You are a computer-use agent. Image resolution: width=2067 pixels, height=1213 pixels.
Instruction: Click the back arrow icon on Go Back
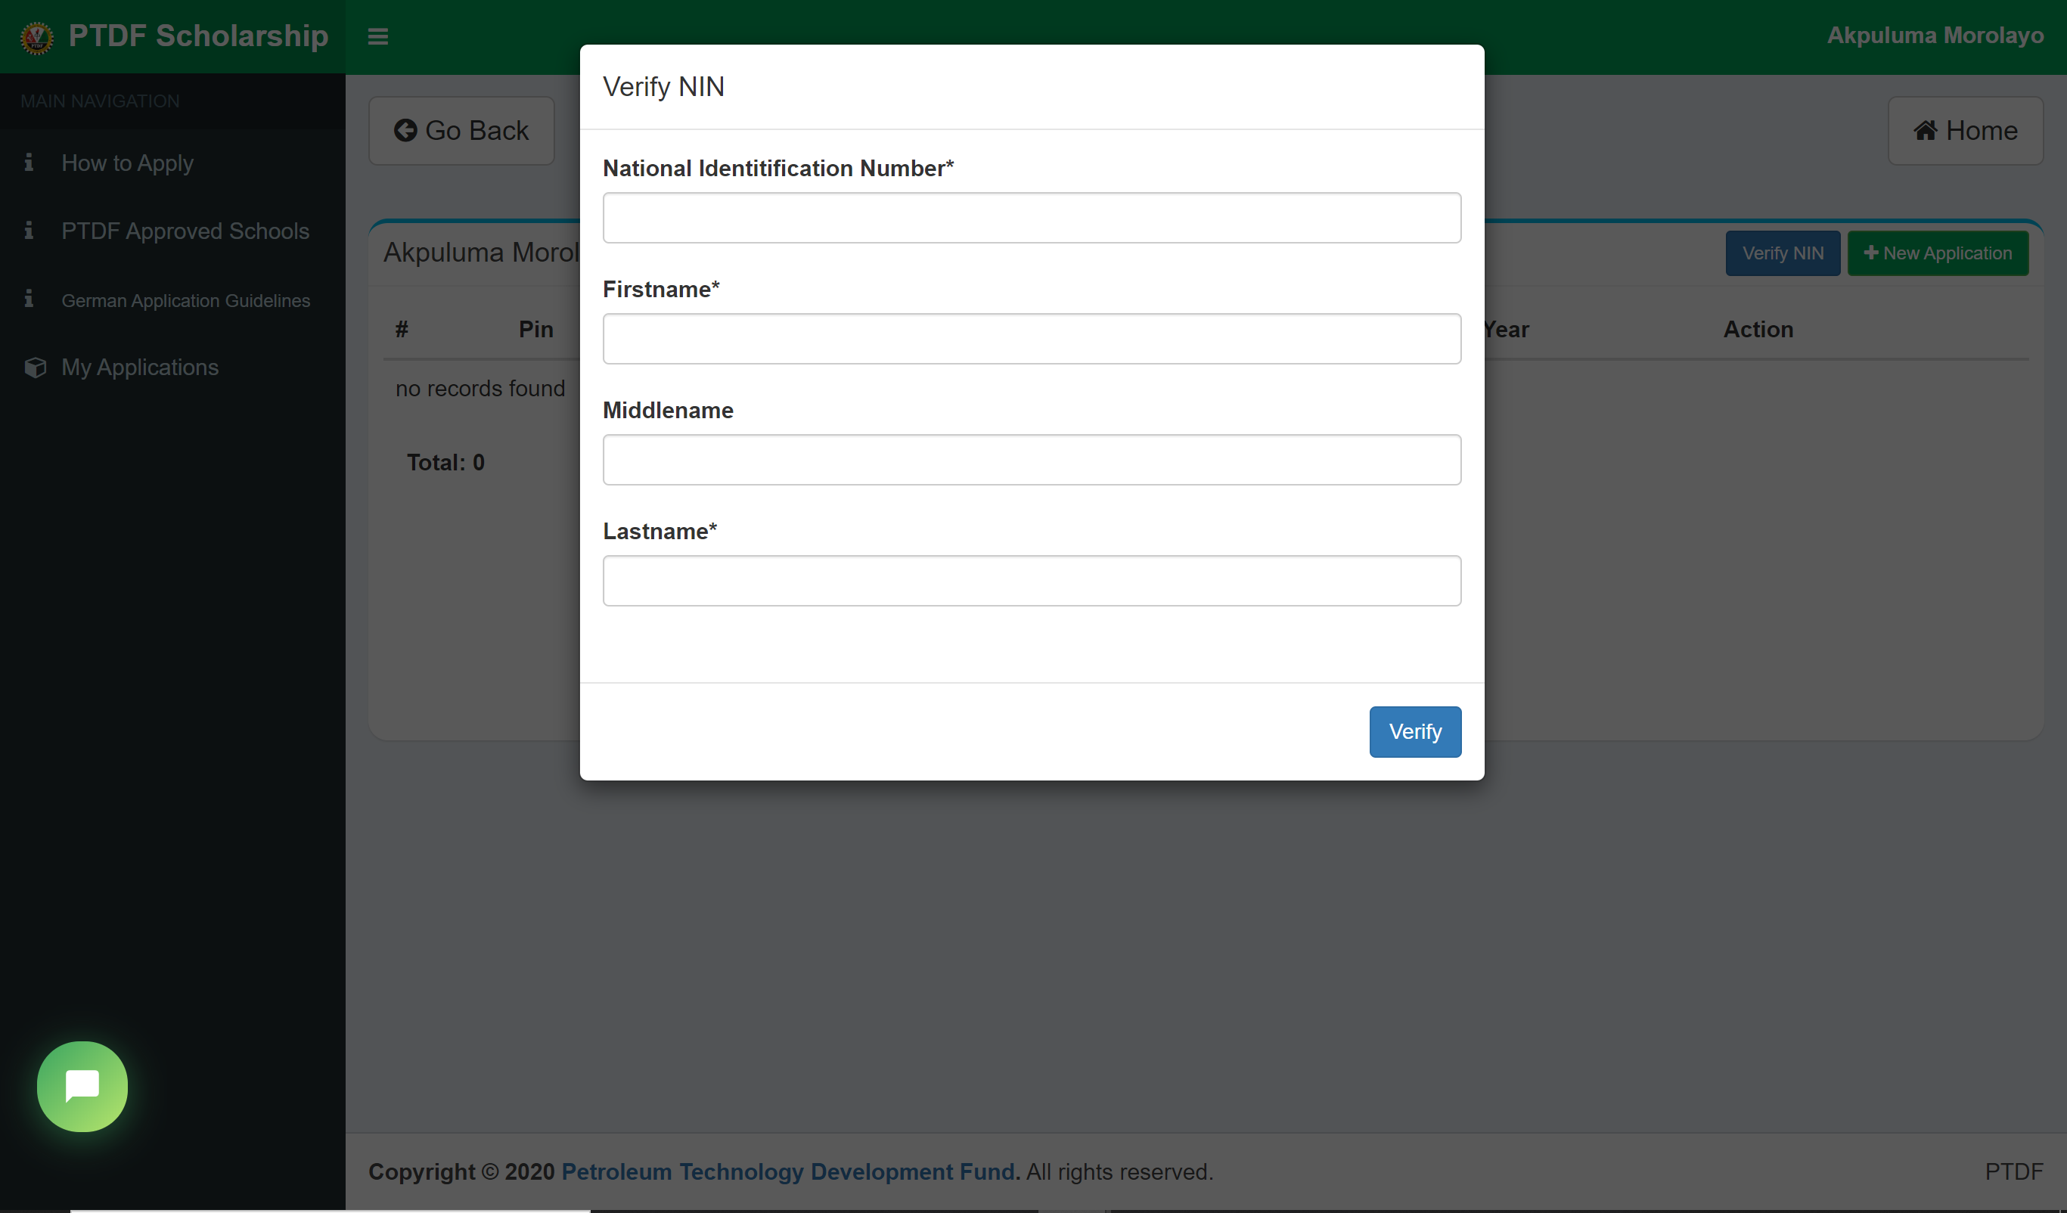pos(405,129)
